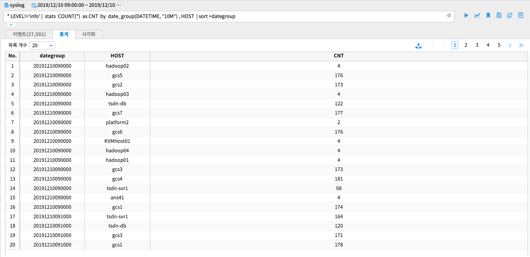This screenshot has width=530, height=257.
Task: Select the hadoop03 host cell
Action: (x=117, y=94)
